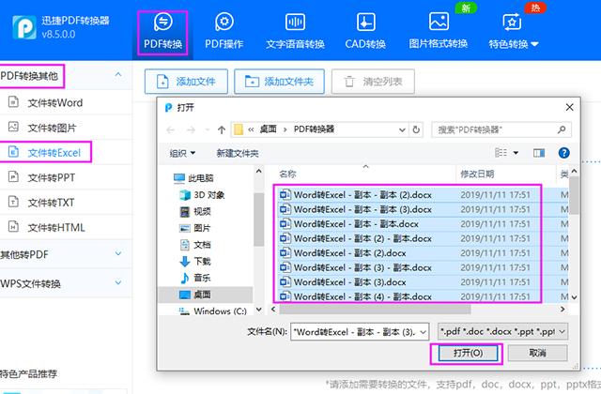Viewport: 601px width, 394px height.
Task: Close the 打开 dialog
Action: coord(570,108)
